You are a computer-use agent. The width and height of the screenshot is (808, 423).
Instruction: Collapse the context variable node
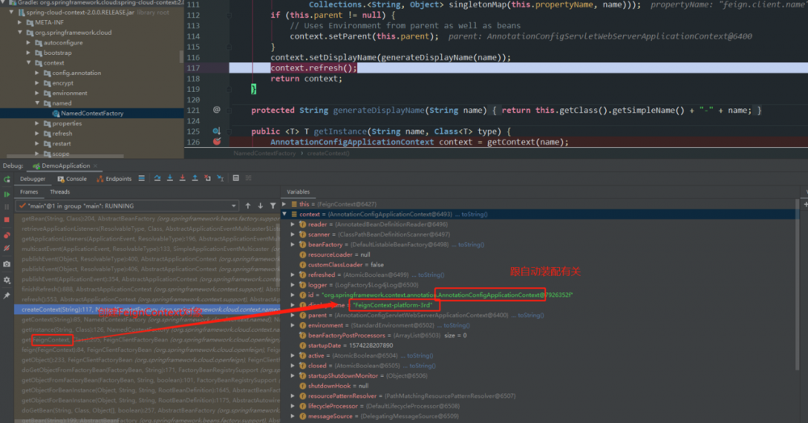284,214
